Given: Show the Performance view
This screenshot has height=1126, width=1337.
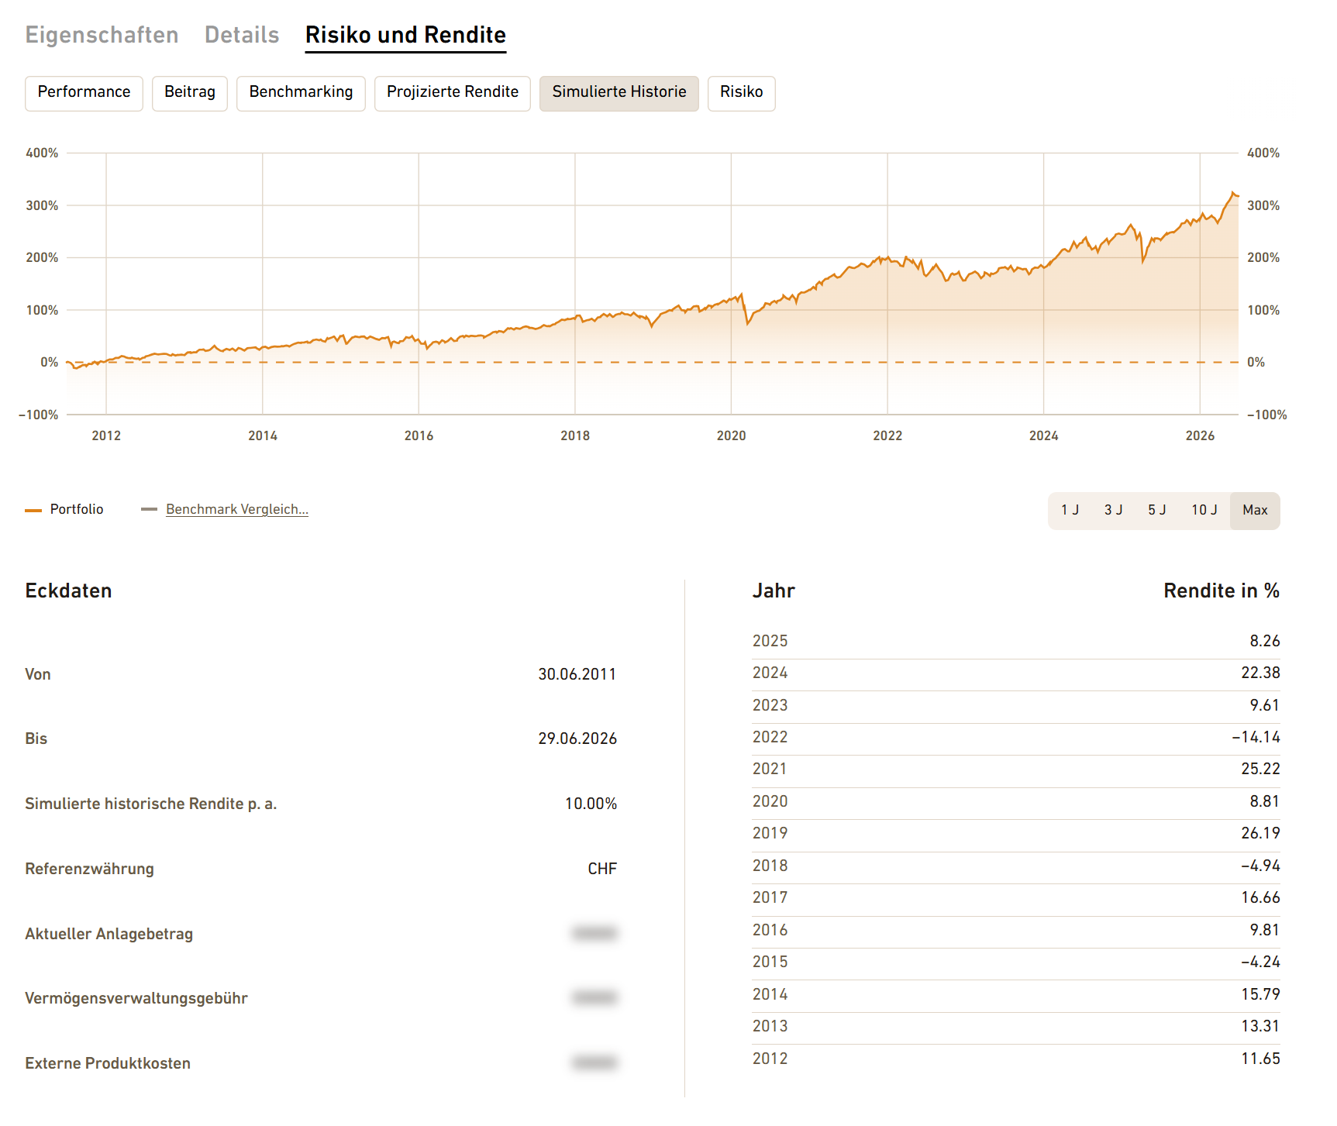Looking at the screenshot, I should (84, 93).
